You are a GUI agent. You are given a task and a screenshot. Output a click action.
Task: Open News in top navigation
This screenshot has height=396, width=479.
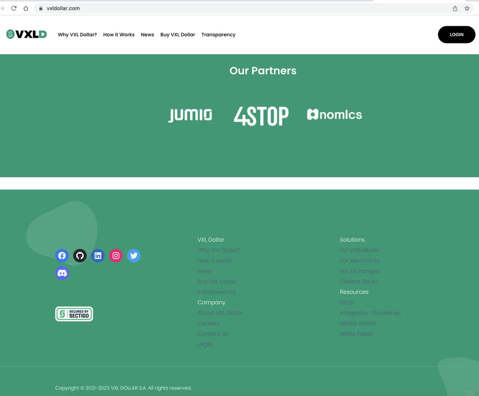point(147,35)
